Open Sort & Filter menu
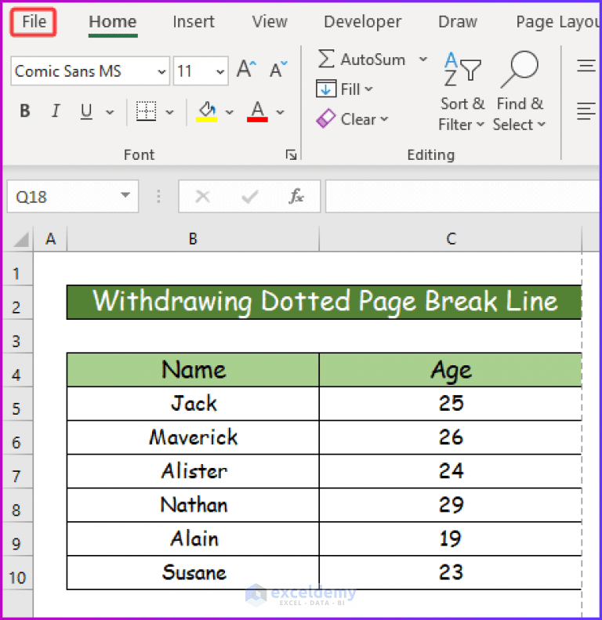This screenshot has width=602, height=620. coord(462,92)
